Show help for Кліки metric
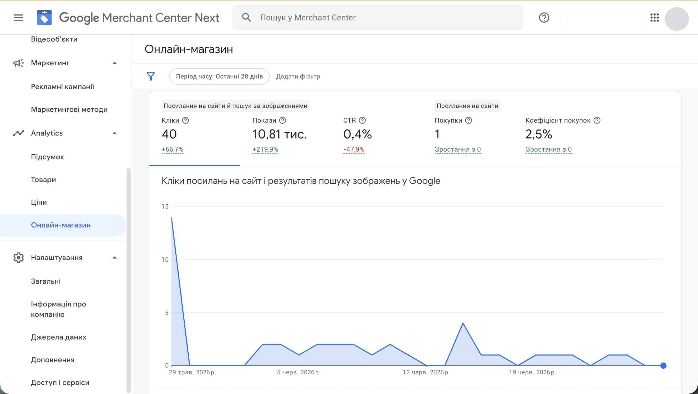Viewport: 698px width, 394px height. coord(185,120)
